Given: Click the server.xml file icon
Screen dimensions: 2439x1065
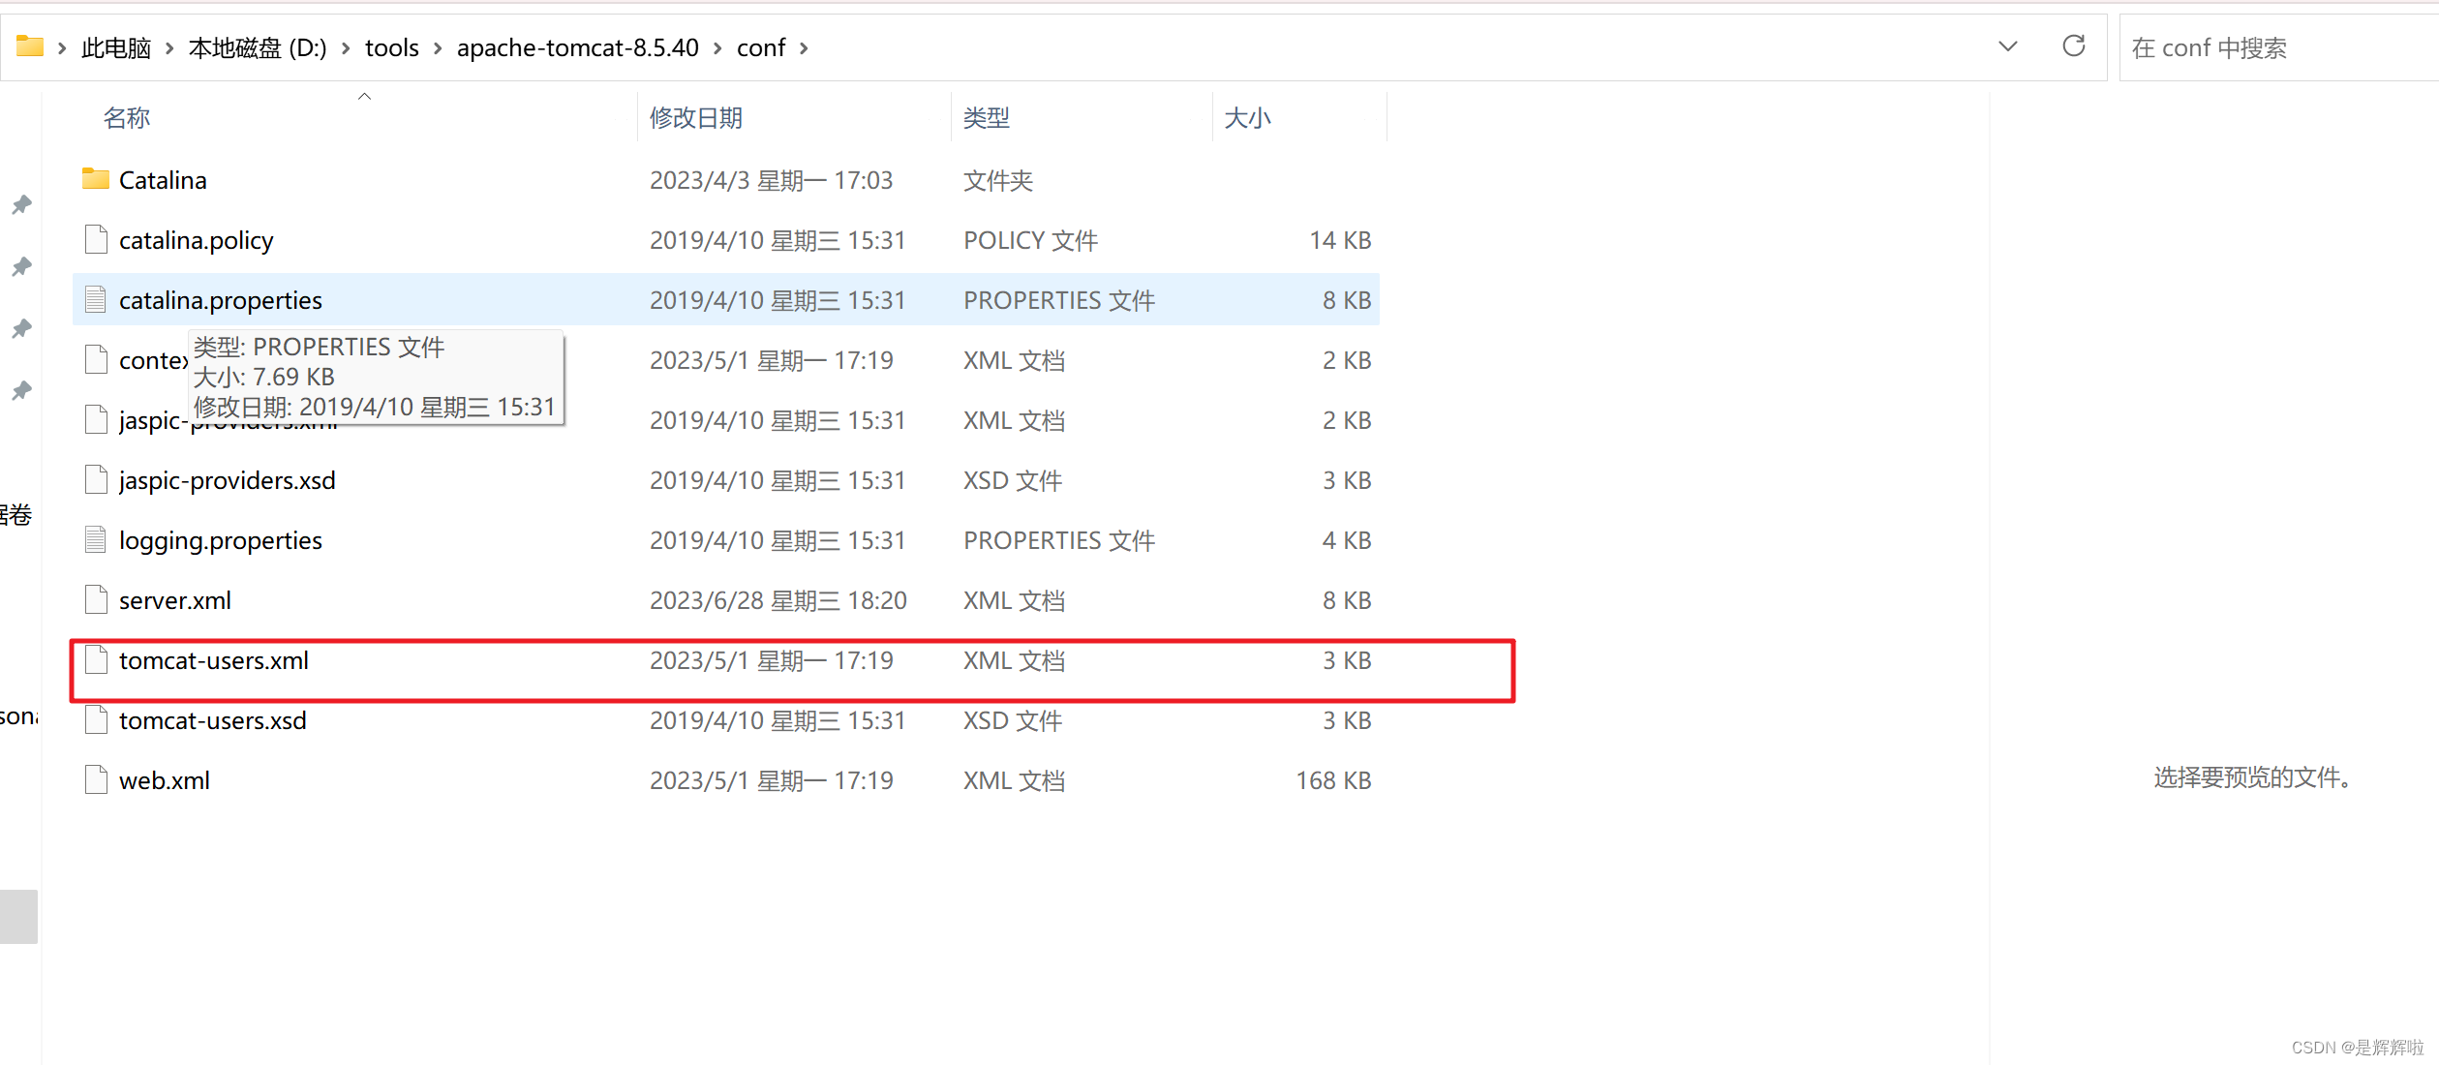Looking at the screenshot, I should point(96,599).
